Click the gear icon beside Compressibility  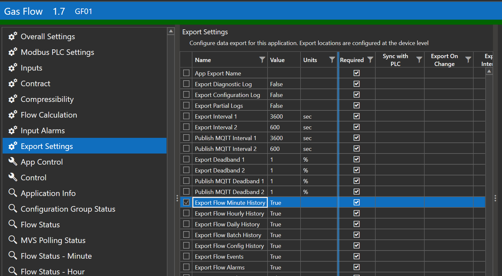click(x=13, y=99)
